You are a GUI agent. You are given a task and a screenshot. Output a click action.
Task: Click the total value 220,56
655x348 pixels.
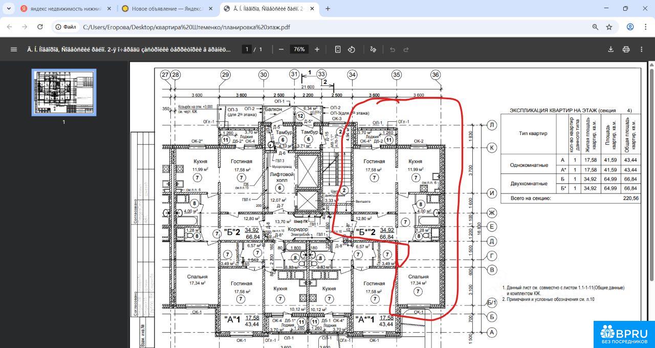(x=630, y=198)
